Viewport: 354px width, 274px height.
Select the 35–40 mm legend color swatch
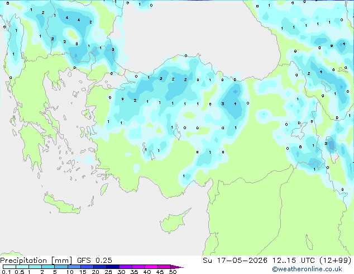[138, 267]
